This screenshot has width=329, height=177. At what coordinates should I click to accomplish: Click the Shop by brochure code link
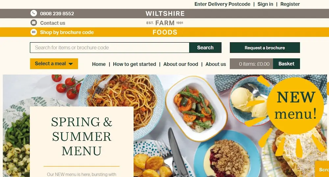click(x=67, y=32)
